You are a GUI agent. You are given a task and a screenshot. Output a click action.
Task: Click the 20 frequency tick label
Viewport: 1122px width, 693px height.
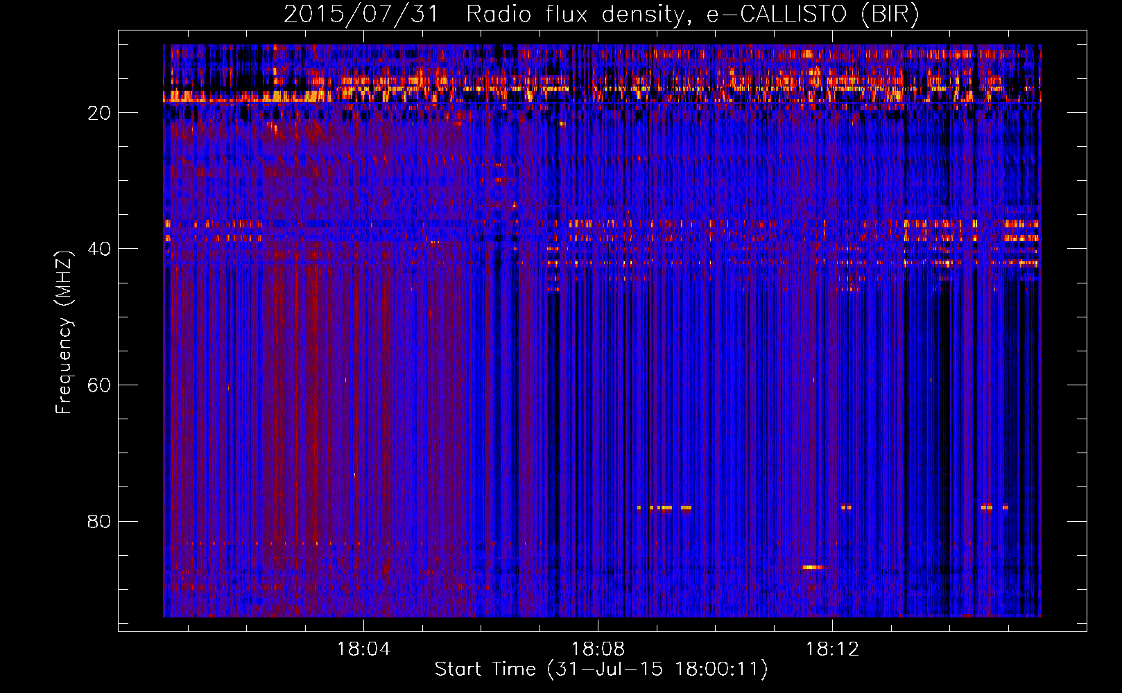(x=99, y=114)
